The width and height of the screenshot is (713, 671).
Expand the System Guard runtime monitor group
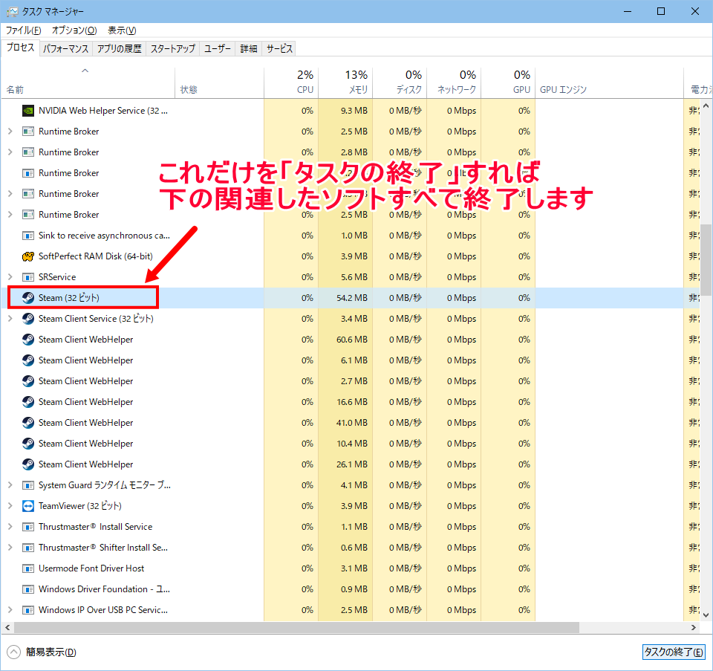tap(10, 485)
